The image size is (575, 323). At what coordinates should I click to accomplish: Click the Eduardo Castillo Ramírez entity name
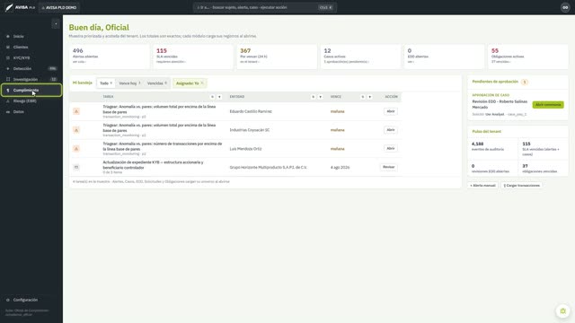click(251, 111)
